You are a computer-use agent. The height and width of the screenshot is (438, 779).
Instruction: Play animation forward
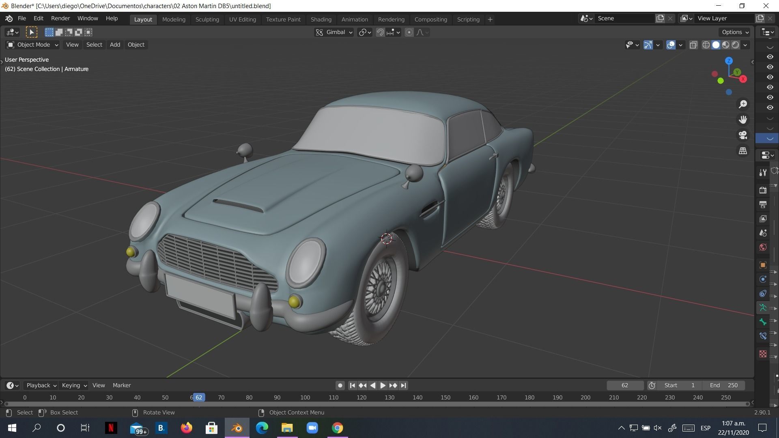(x=383, y=385)
